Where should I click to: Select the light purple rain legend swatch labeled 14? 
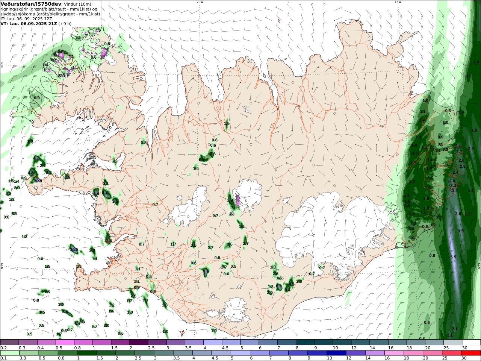coord(375,353)
